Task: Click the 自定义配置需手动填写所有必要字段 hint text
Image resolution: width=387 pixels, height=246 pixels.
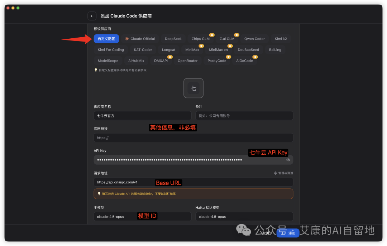Action: [x=123, y=70]
